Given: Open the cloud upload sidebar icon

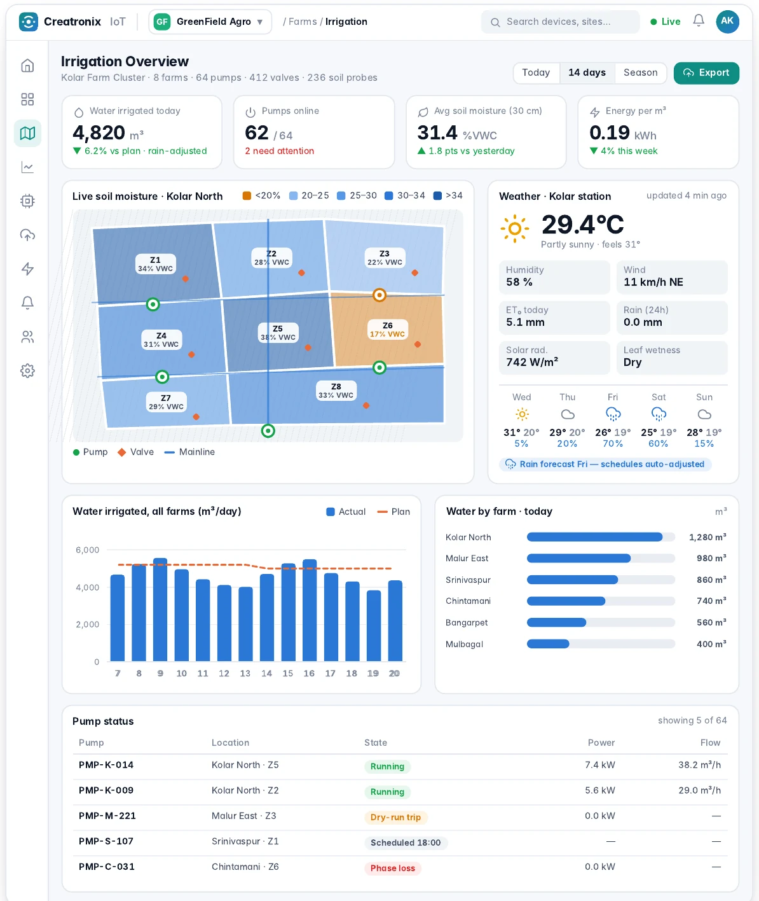Looking at the screenshot, I should point(27,235).
